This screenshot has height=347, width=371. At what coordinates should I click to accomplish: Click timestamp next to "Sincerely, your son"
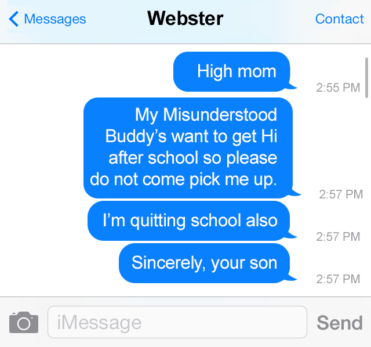[338, 279]
